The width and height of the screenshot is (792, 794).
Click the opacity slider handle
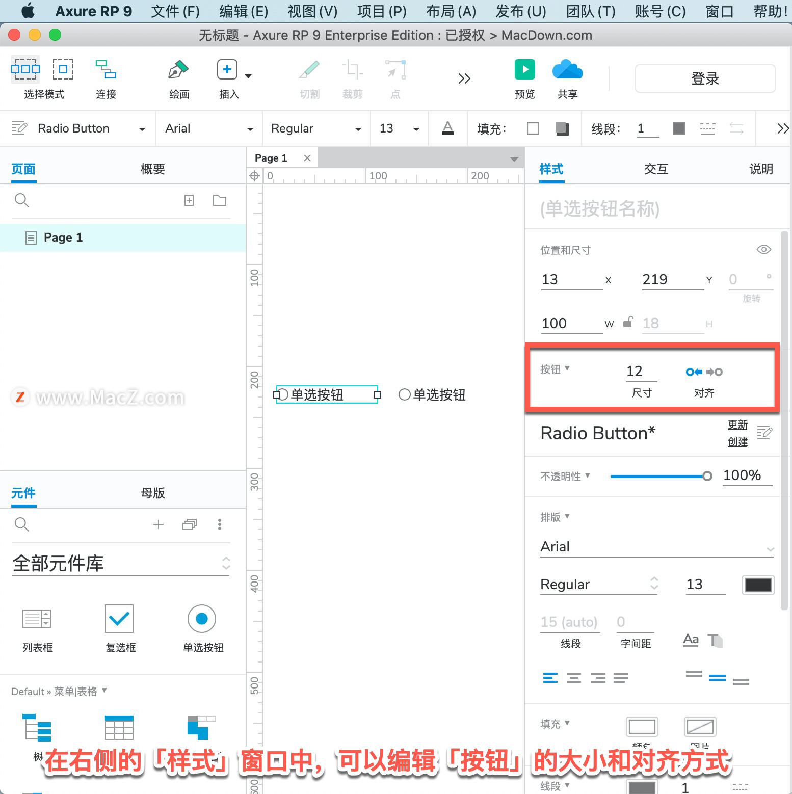click(x=707, y=477)
